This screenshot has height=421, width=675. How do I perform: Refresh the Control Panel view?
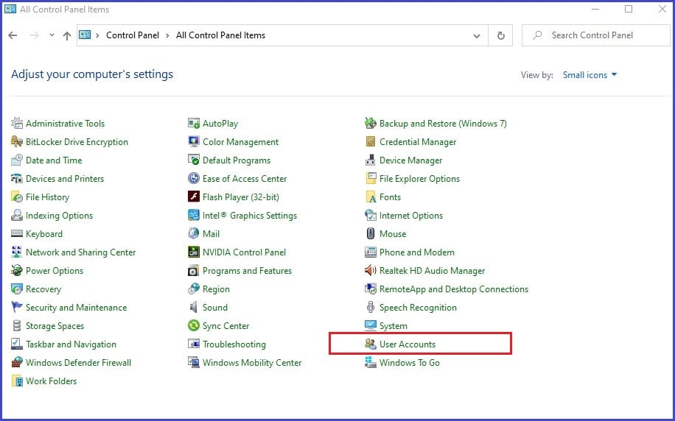click(x=500, y=35)
